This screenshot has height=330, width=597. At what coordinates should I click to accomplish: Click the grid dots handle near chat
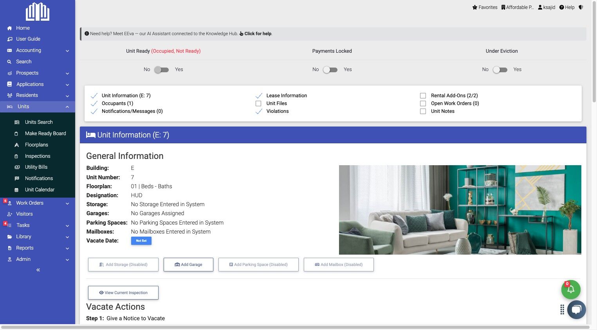pyautogui.click(x=562, y=310)
